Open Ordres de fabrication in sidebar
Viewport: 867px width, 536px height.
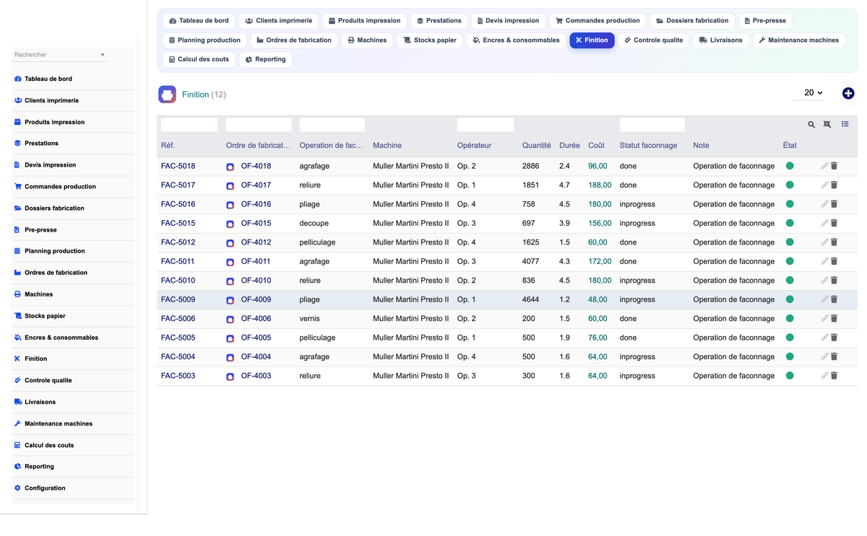click(x=56, y=273)
